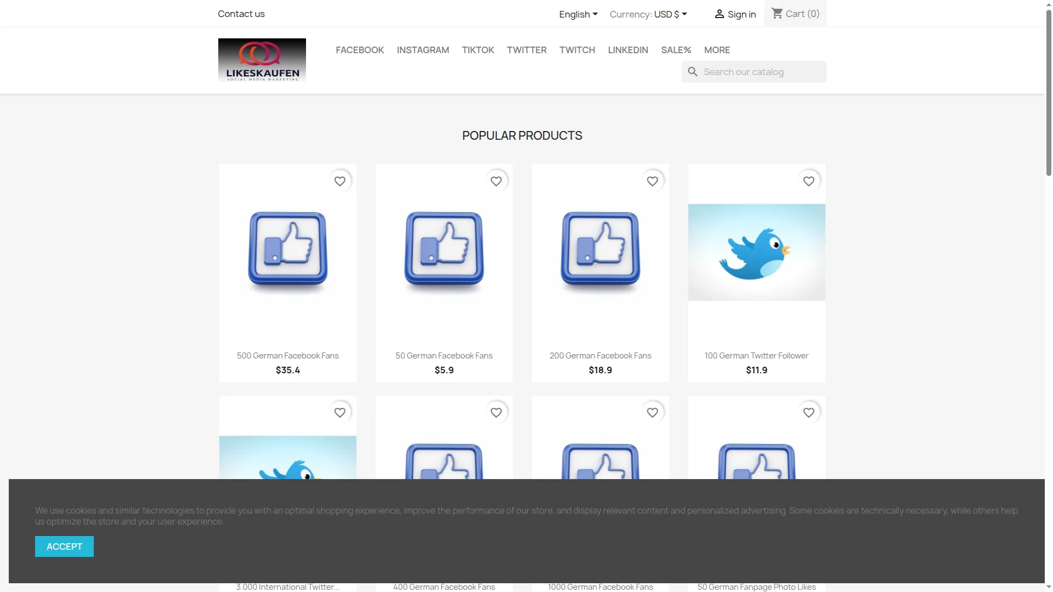Open the English language dropdown
This screenshot has width=1053, height=592.
[x=578, y=14]
